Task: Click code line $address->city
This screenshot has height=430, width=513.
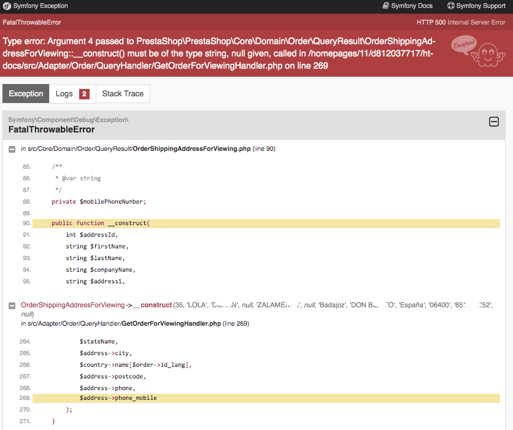Action: click(x=106, y=353)
